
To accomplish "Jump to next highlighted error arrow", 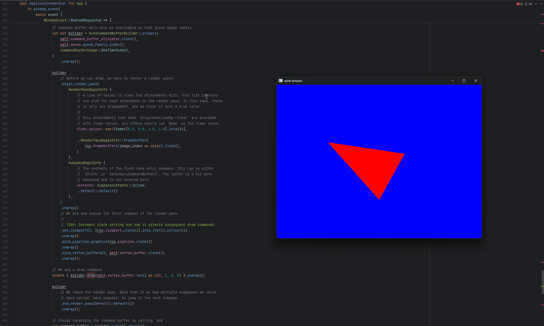I will click(x=541, y=4).
